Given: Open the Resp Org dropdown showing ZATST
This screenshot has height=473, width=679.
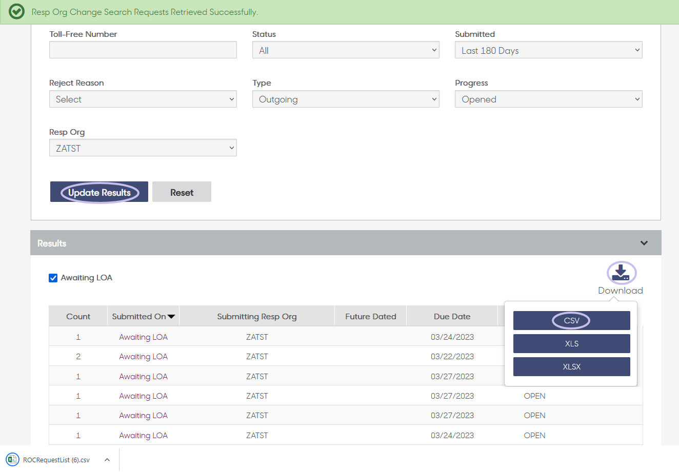Looking at the screenshot, I should click(143, 148).
